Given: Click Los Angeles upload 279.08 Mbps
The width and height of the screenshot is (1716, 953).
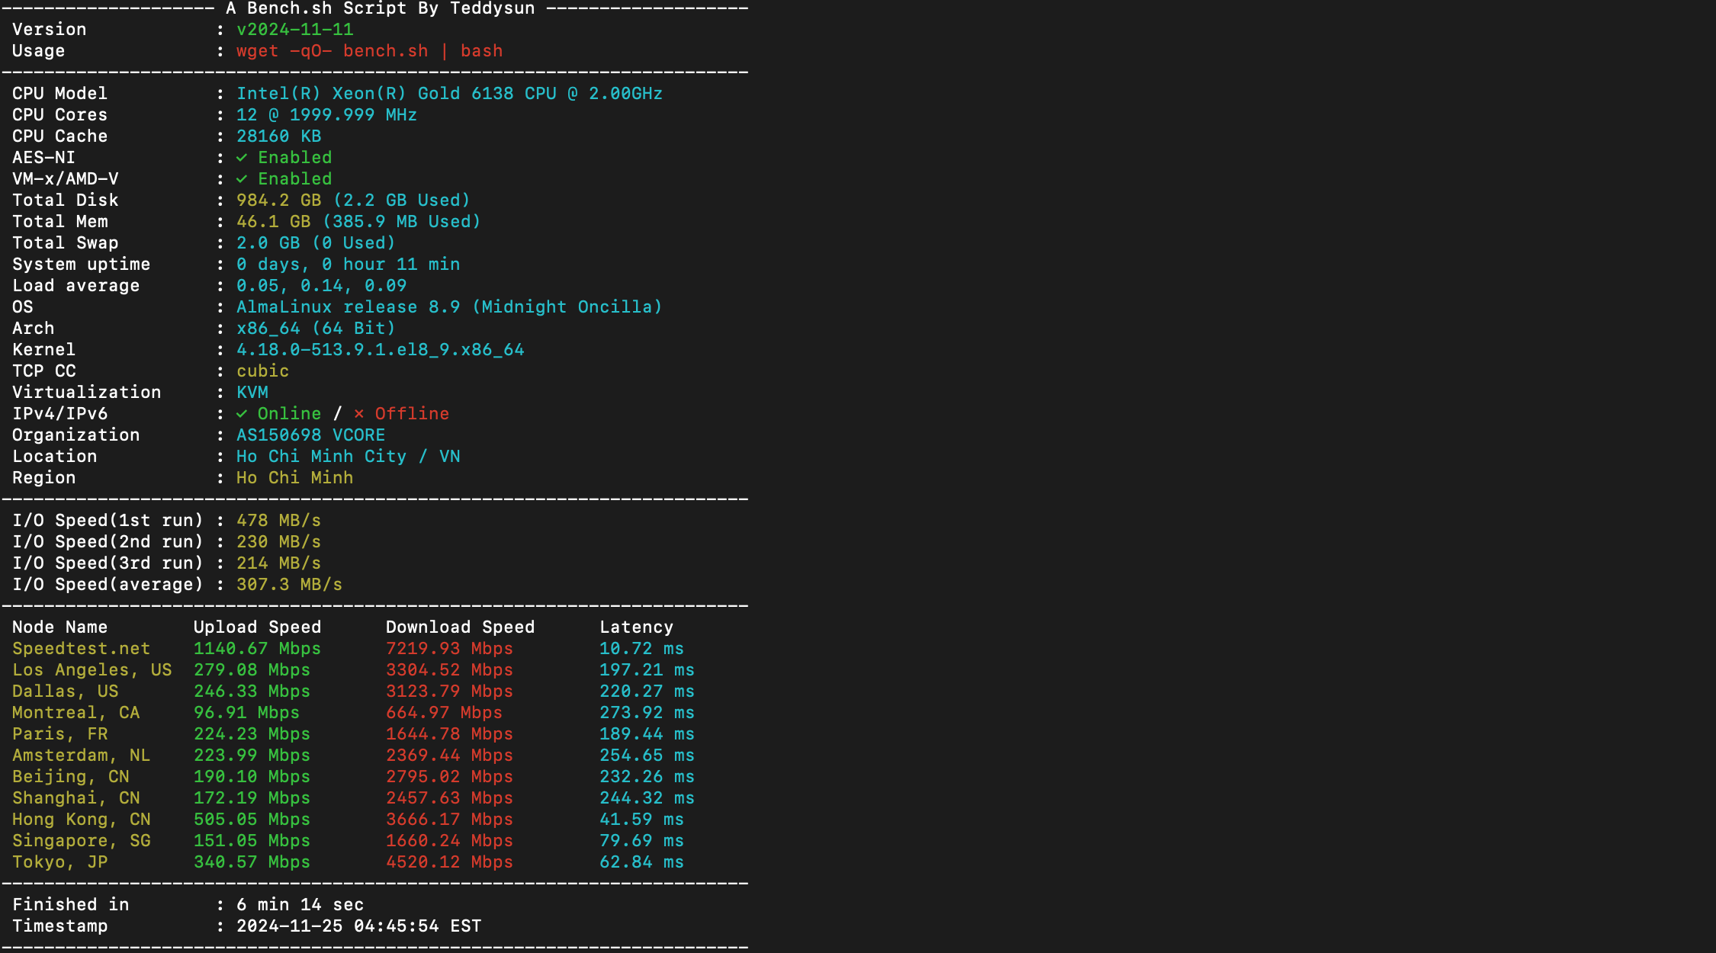Looking at the screenshot, I should coord(252,669).
